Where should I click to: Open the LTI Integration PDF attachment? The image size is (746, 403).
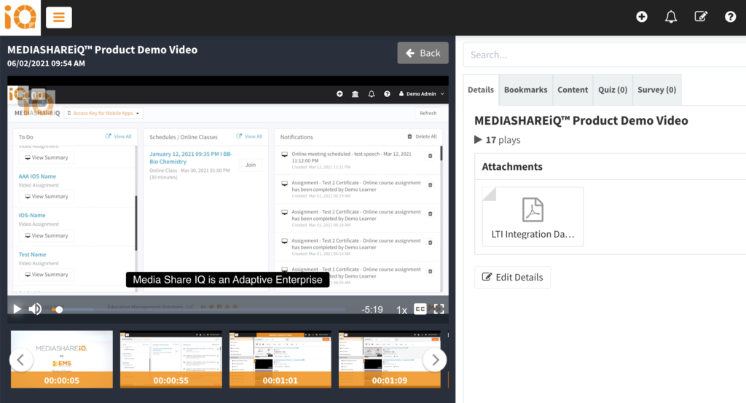533,216
